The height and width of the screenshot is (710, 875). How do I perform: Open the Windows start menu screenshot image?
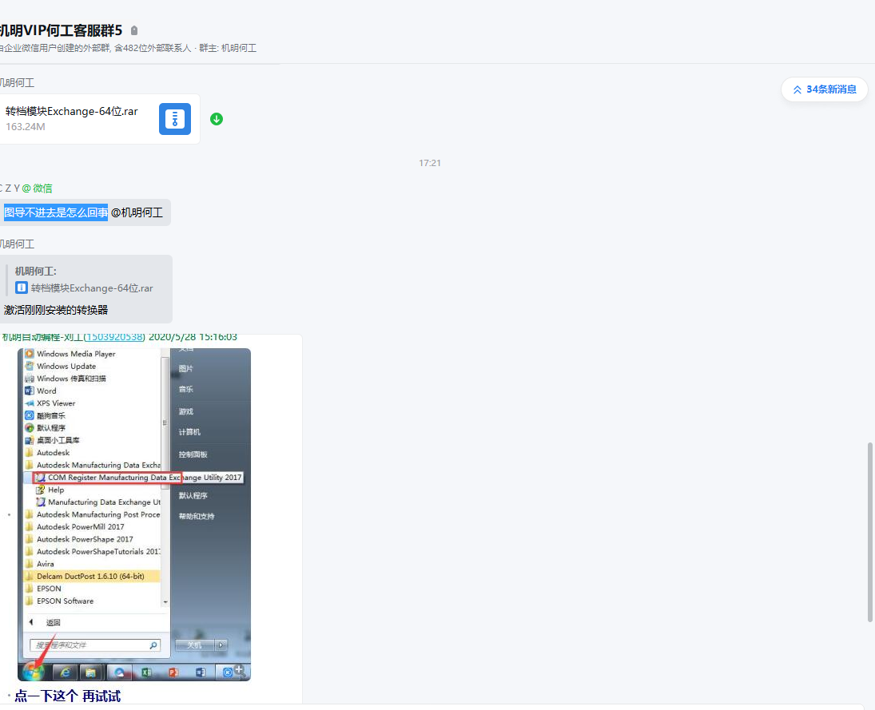coord(134,514)
